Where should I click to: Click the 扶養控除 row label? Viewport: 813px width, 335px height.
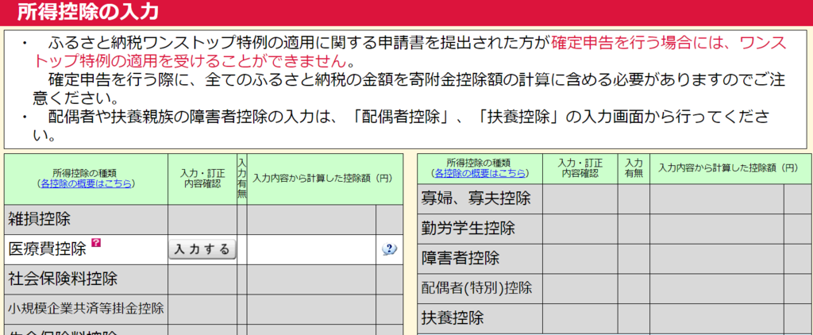pos(453,318)
